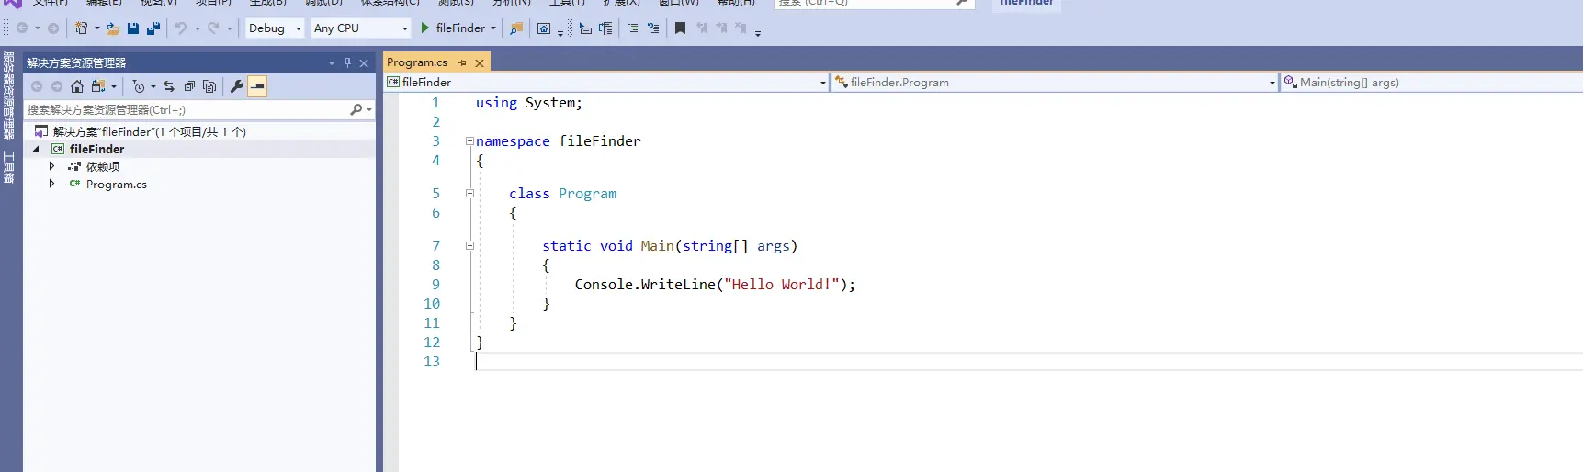Select the fileFinder project in the tree

[96, 149]
